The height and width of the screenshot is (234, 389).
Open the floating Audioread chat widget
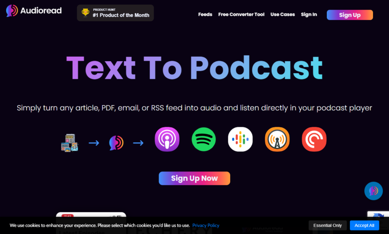click(373, 191)
